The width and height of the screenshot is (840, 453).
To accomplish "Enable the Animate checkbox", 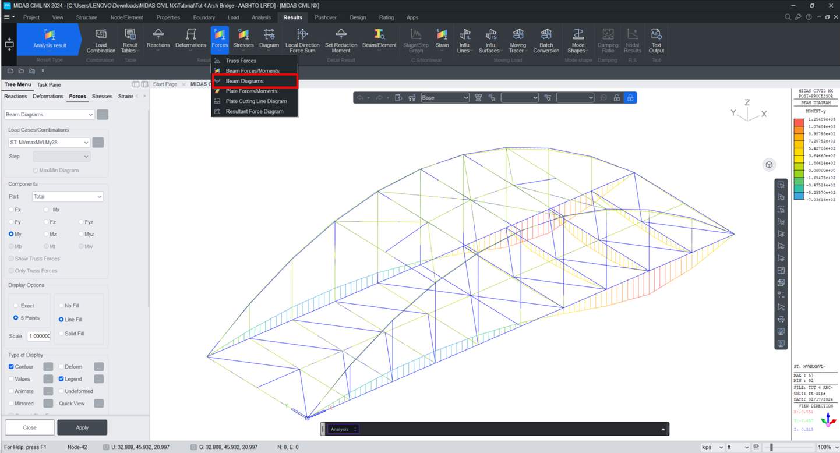I will click(11, 391).
